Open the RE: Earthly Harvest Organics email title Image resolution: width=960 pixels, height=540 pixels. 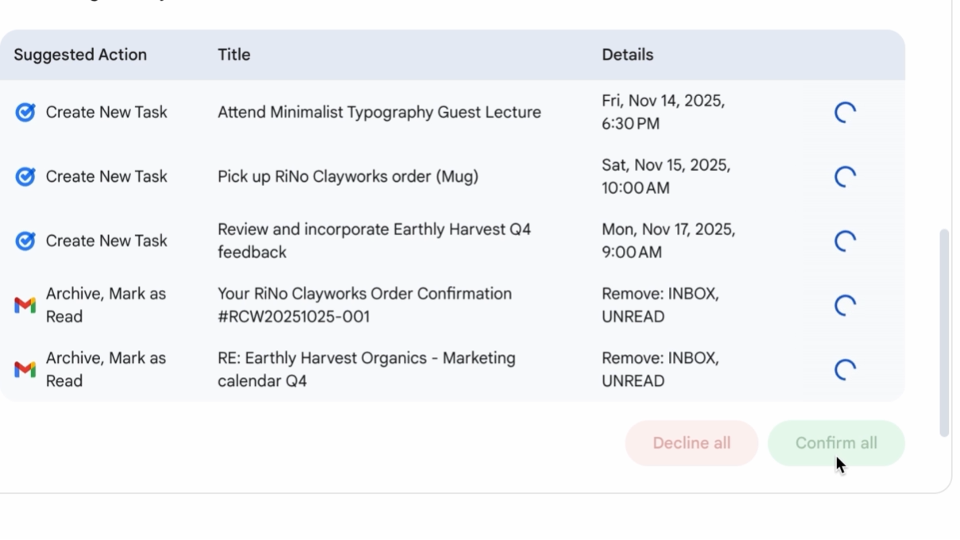pyautogui.click(x=366, y=369)
